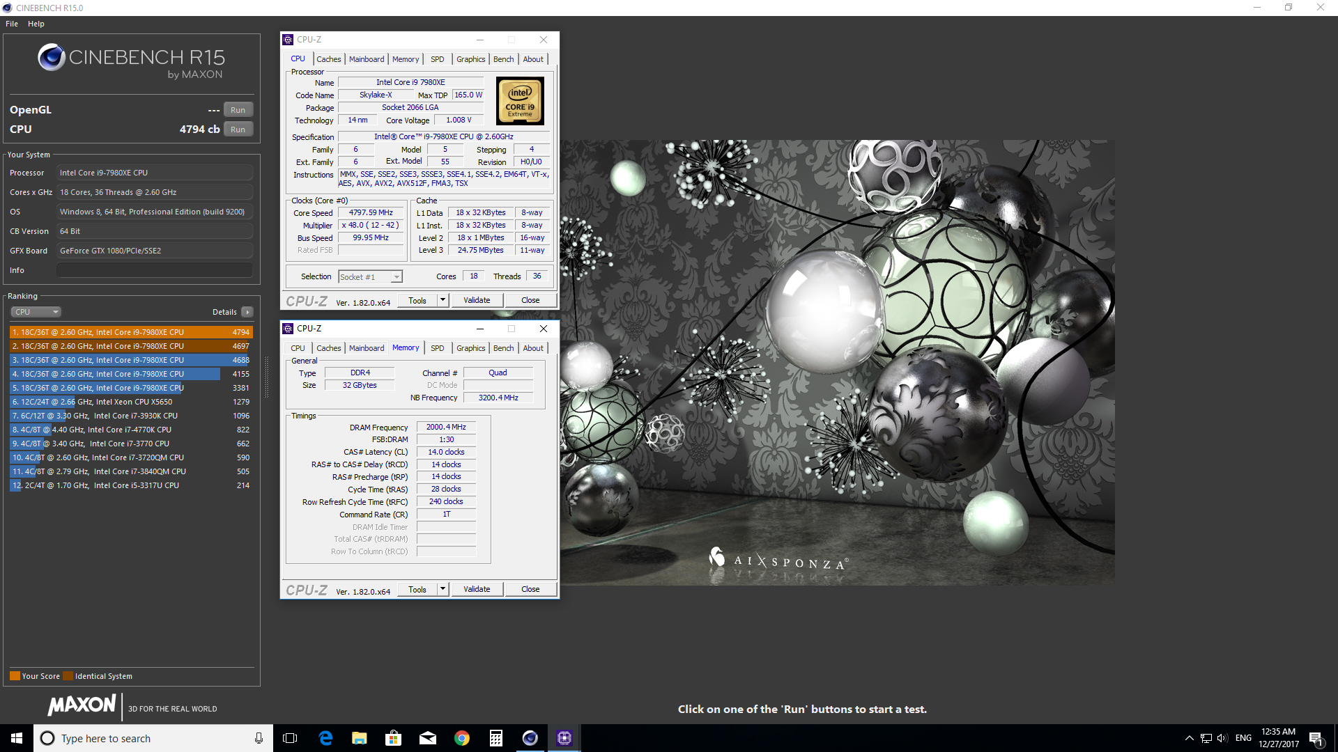
Task: Select ranking row 12 Core i5-3317U
Action: click(x=131, y=485)
